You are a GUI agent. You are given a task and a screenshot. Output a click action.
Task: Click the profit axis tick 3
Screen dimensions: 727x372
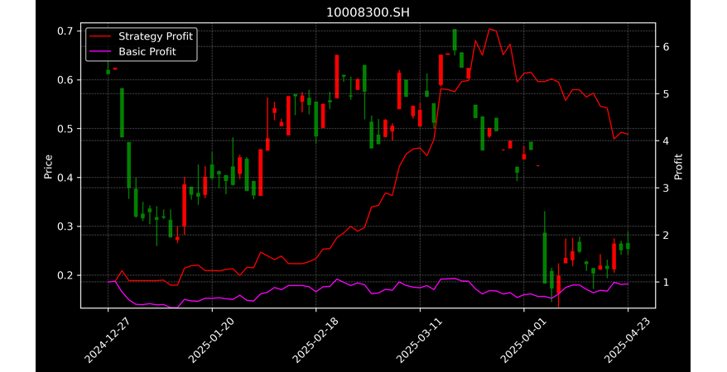click(666, 188)
